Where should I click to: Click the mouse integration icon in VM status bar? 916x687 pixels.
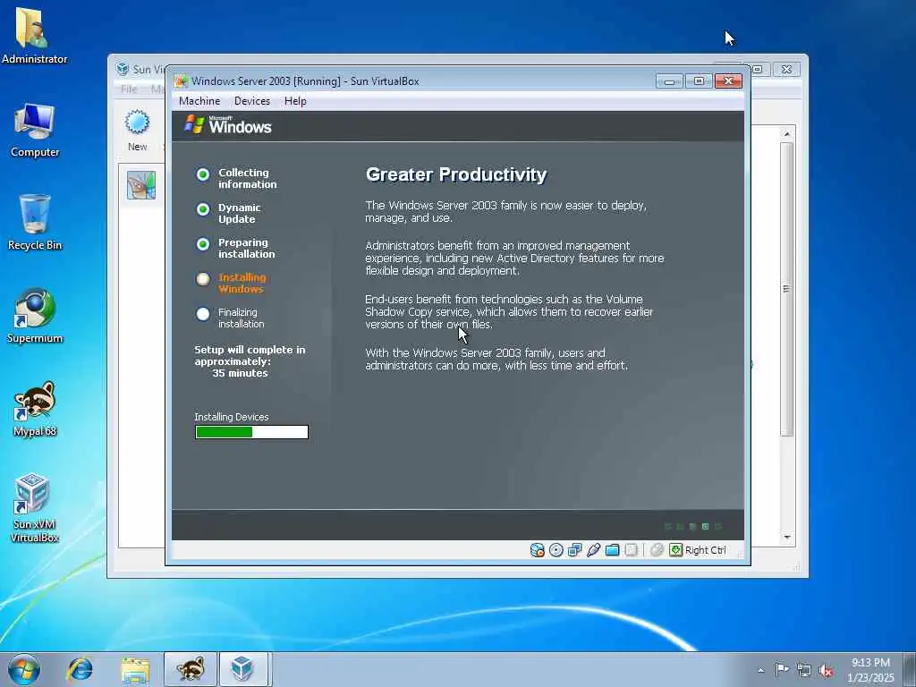tap(657, 550)
